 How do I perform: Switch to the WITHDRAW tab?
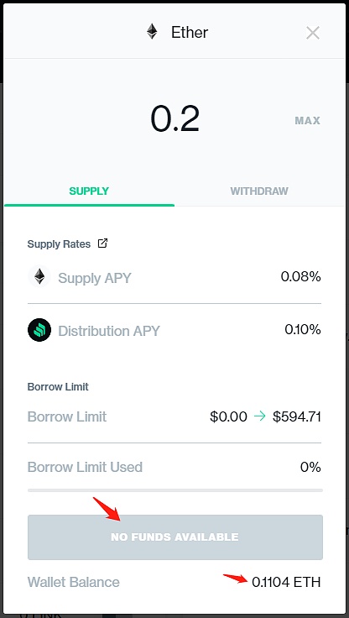[259, 191]
